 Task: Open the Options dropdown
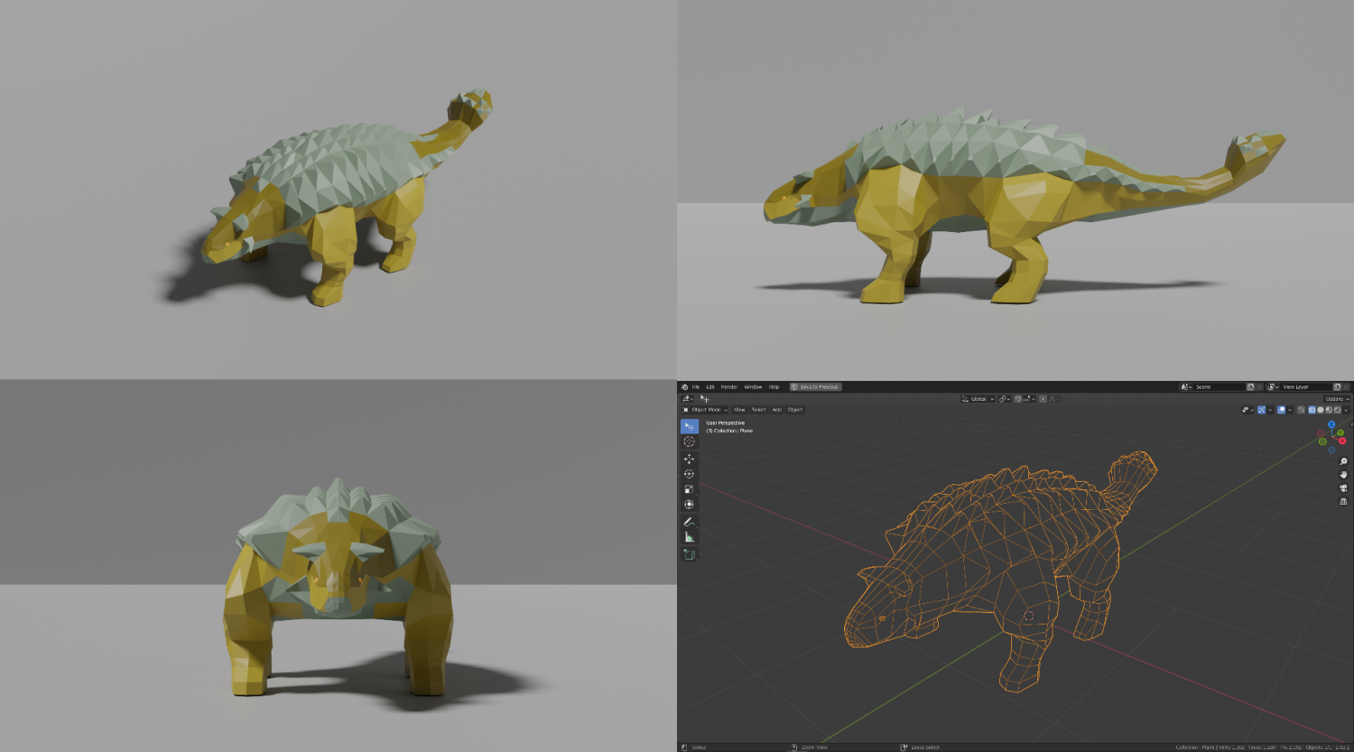[x=1337, y=399]
